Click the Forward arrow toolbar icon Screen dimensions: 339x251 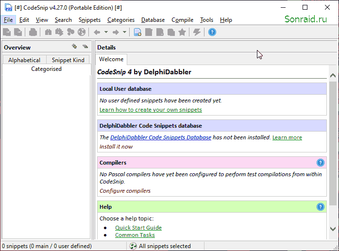coord(116,32)
